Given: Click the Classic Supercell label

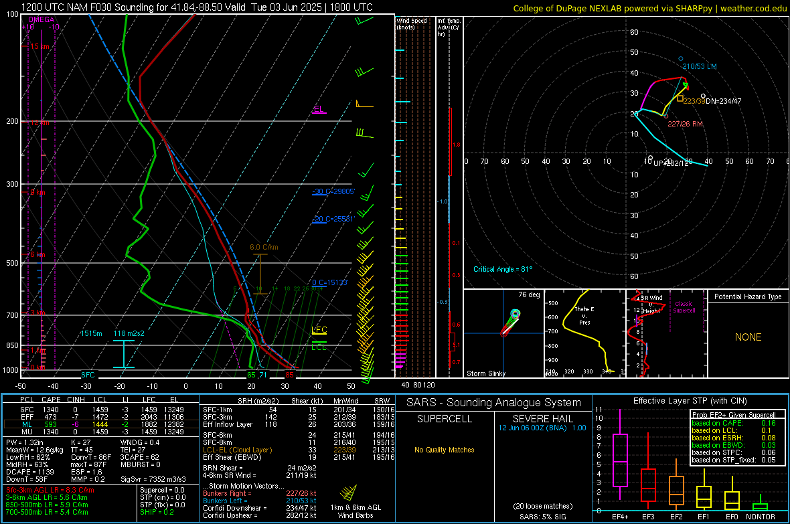Looking at the screenshot, I should point(684,307).
